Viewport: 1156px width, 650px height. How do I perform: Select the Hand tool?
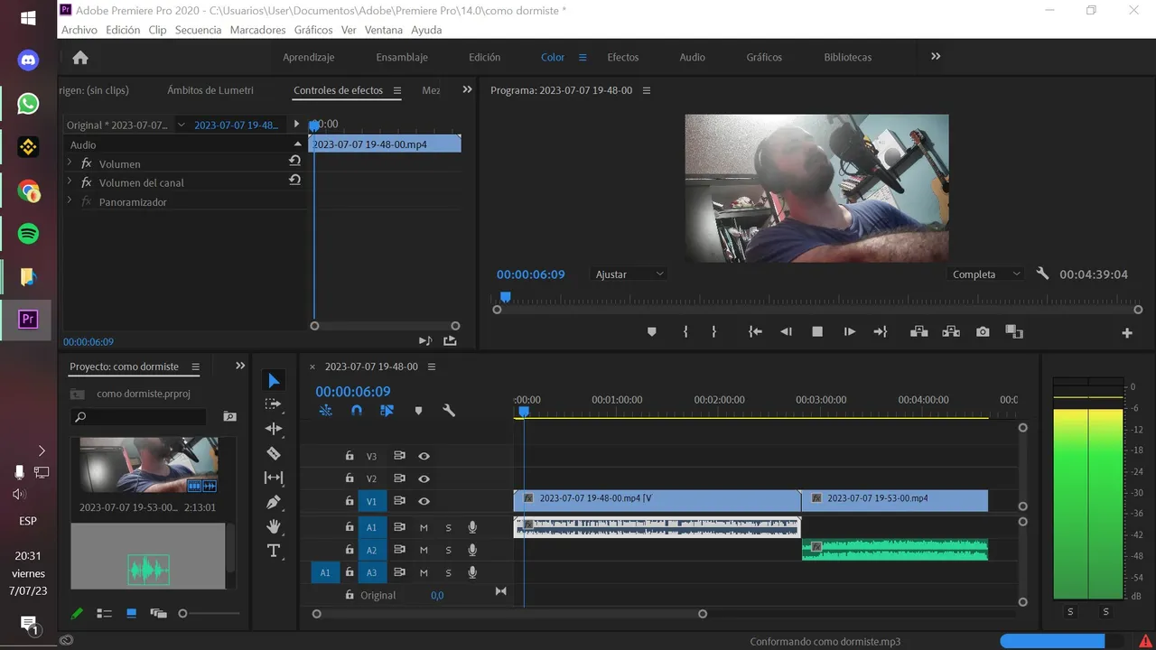click(x=274, y=526)
